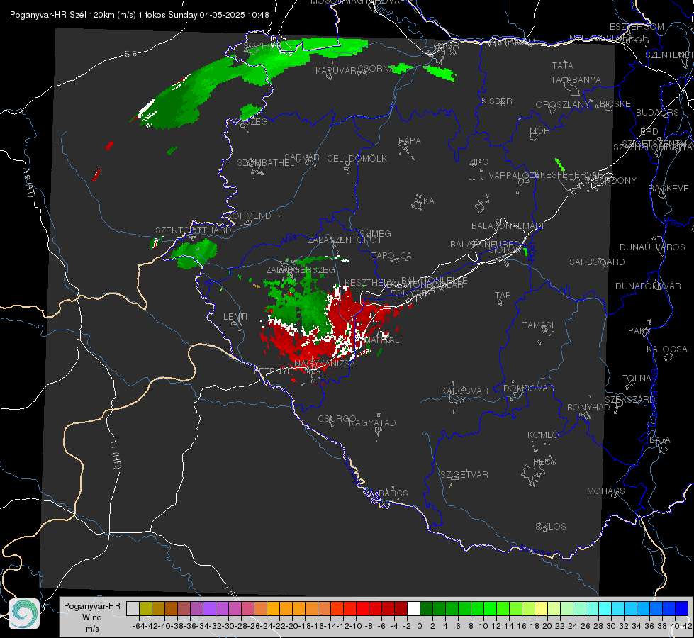694x638 pixels.
Task: Click the SZIGETVÁR label
Action: point(464,475)
